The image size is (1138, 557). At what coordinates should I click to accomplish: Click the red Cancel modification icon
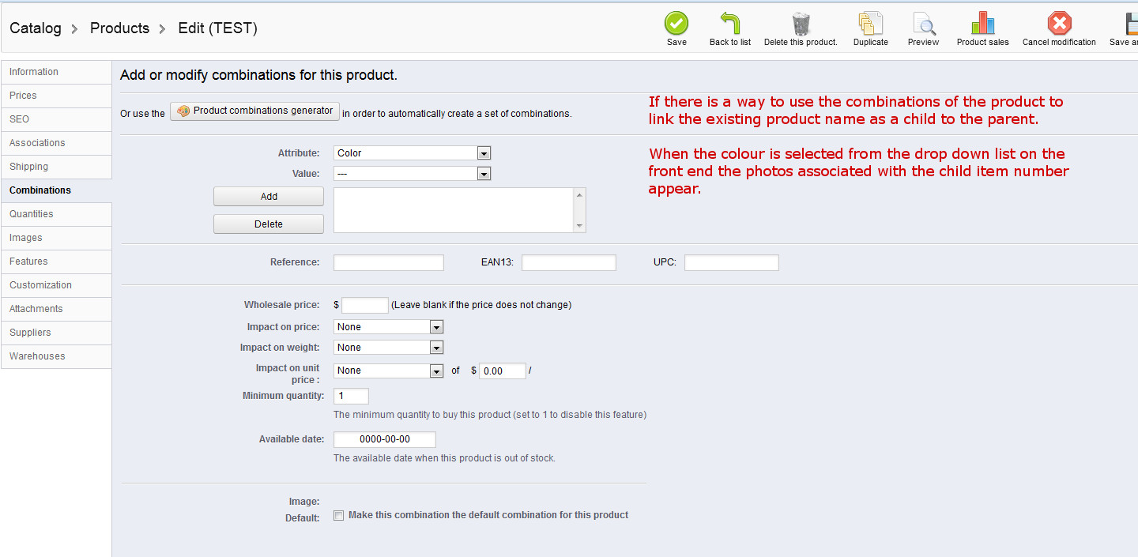(1059, 24)
